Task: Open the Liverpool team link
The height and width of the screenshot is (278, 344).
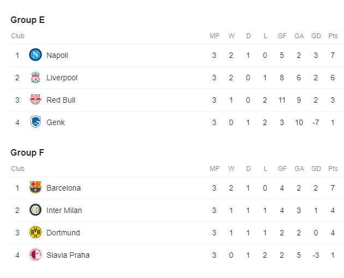Action: pos(62,78)
